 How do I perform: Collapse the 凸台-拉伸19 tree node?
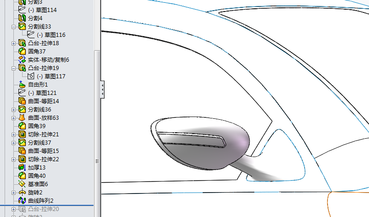tap(13, 68)
